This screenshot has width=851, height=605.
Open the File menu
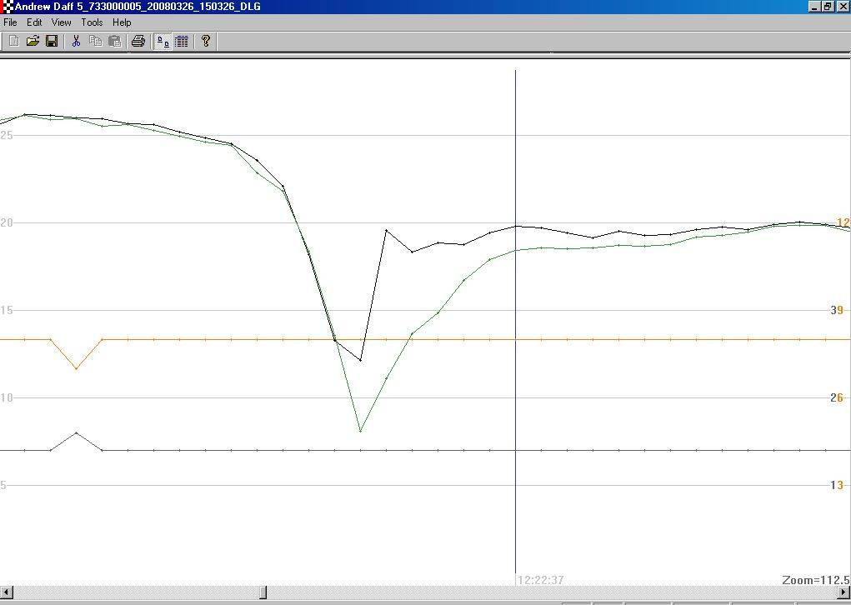(x=10, y=22)
